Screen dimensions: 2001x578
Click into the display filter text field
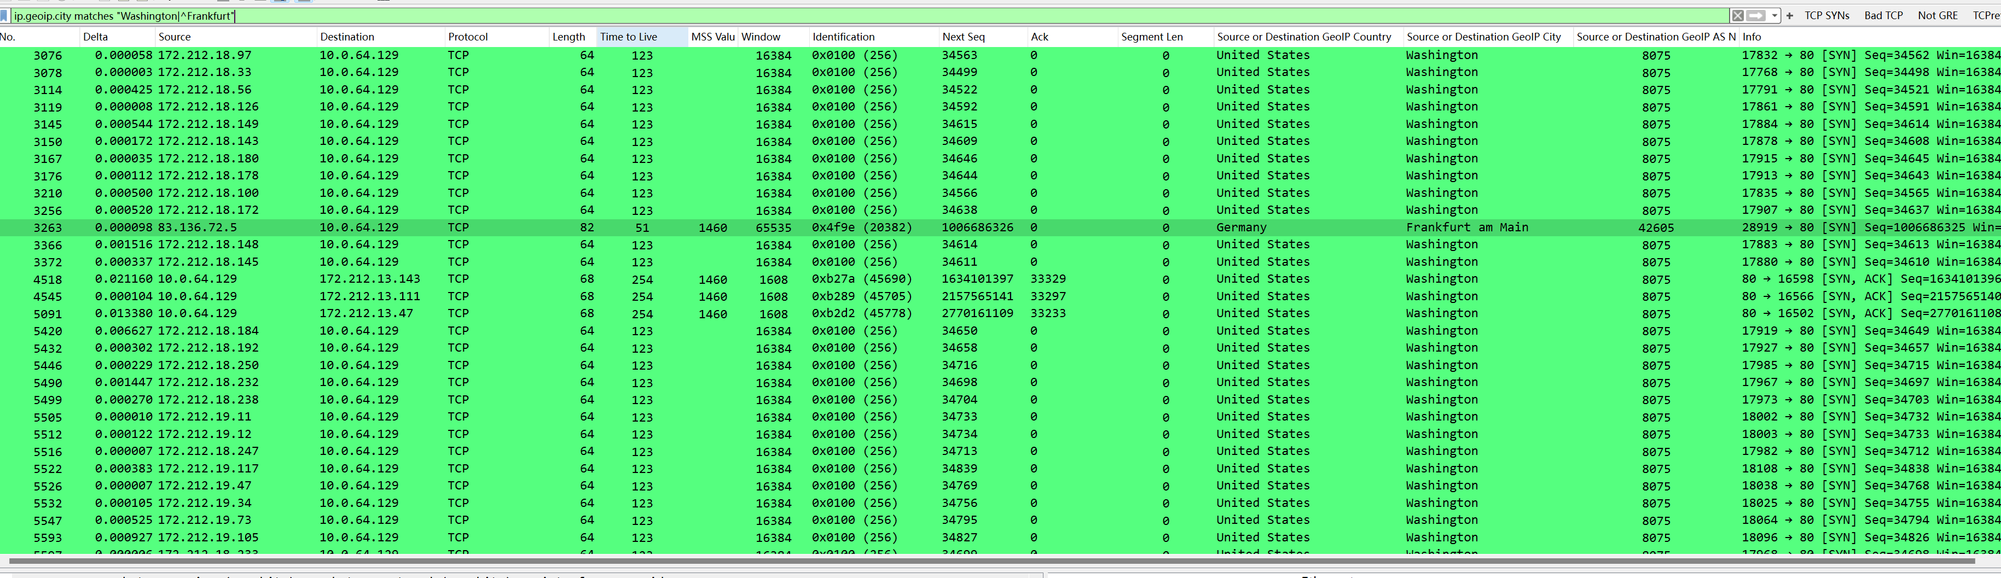click(x=870, y=15)
